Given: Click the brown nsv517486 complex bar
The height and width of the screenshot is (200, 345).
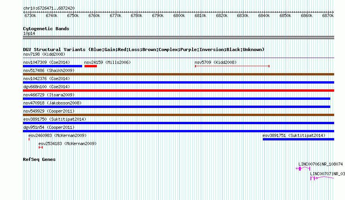Looking at the screenshot, I should pyautogui.click(x=178, y=74).
